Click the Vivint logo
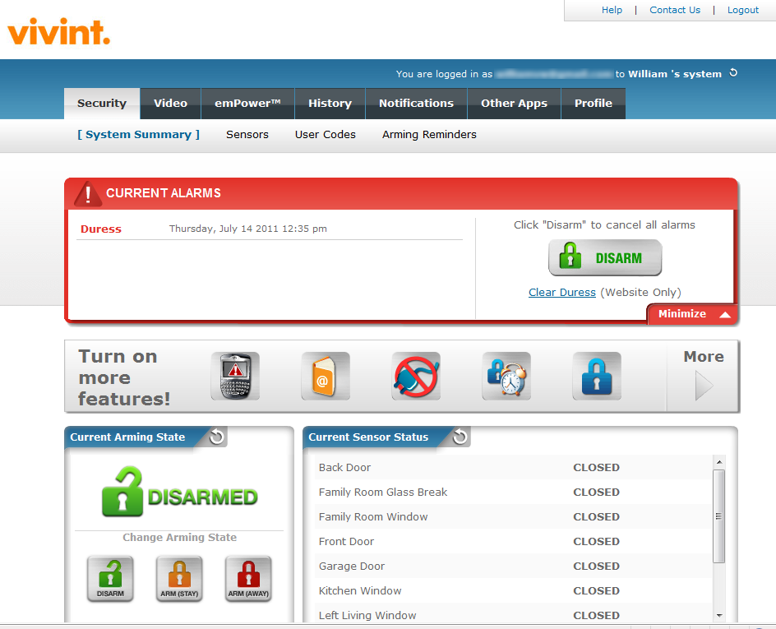This screenshot has width=776, height=629. click(58, 32)
